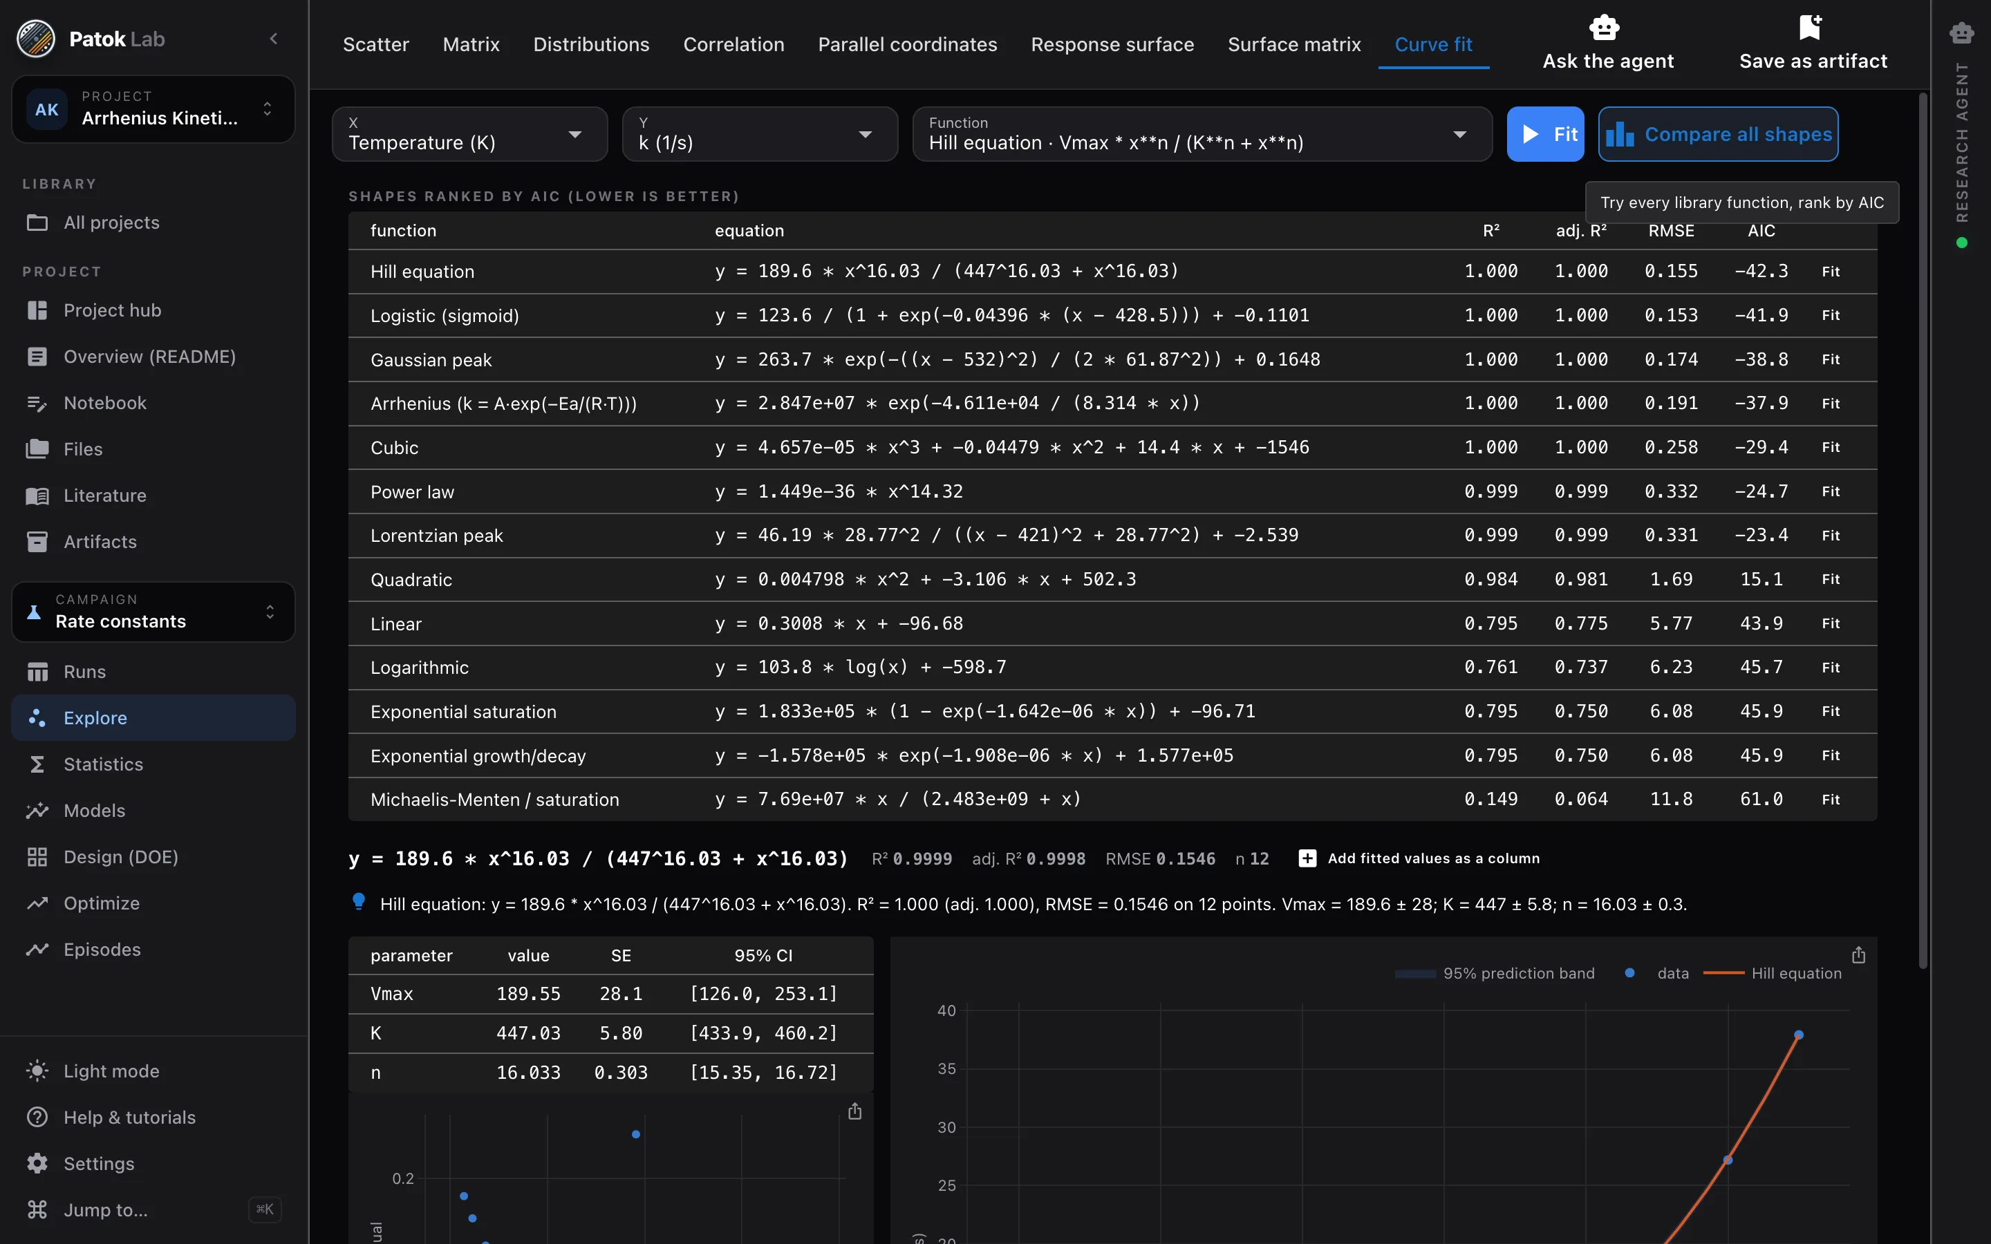Fit the Power law row
The image size is (1991, 1244).
pos(1831,491)
